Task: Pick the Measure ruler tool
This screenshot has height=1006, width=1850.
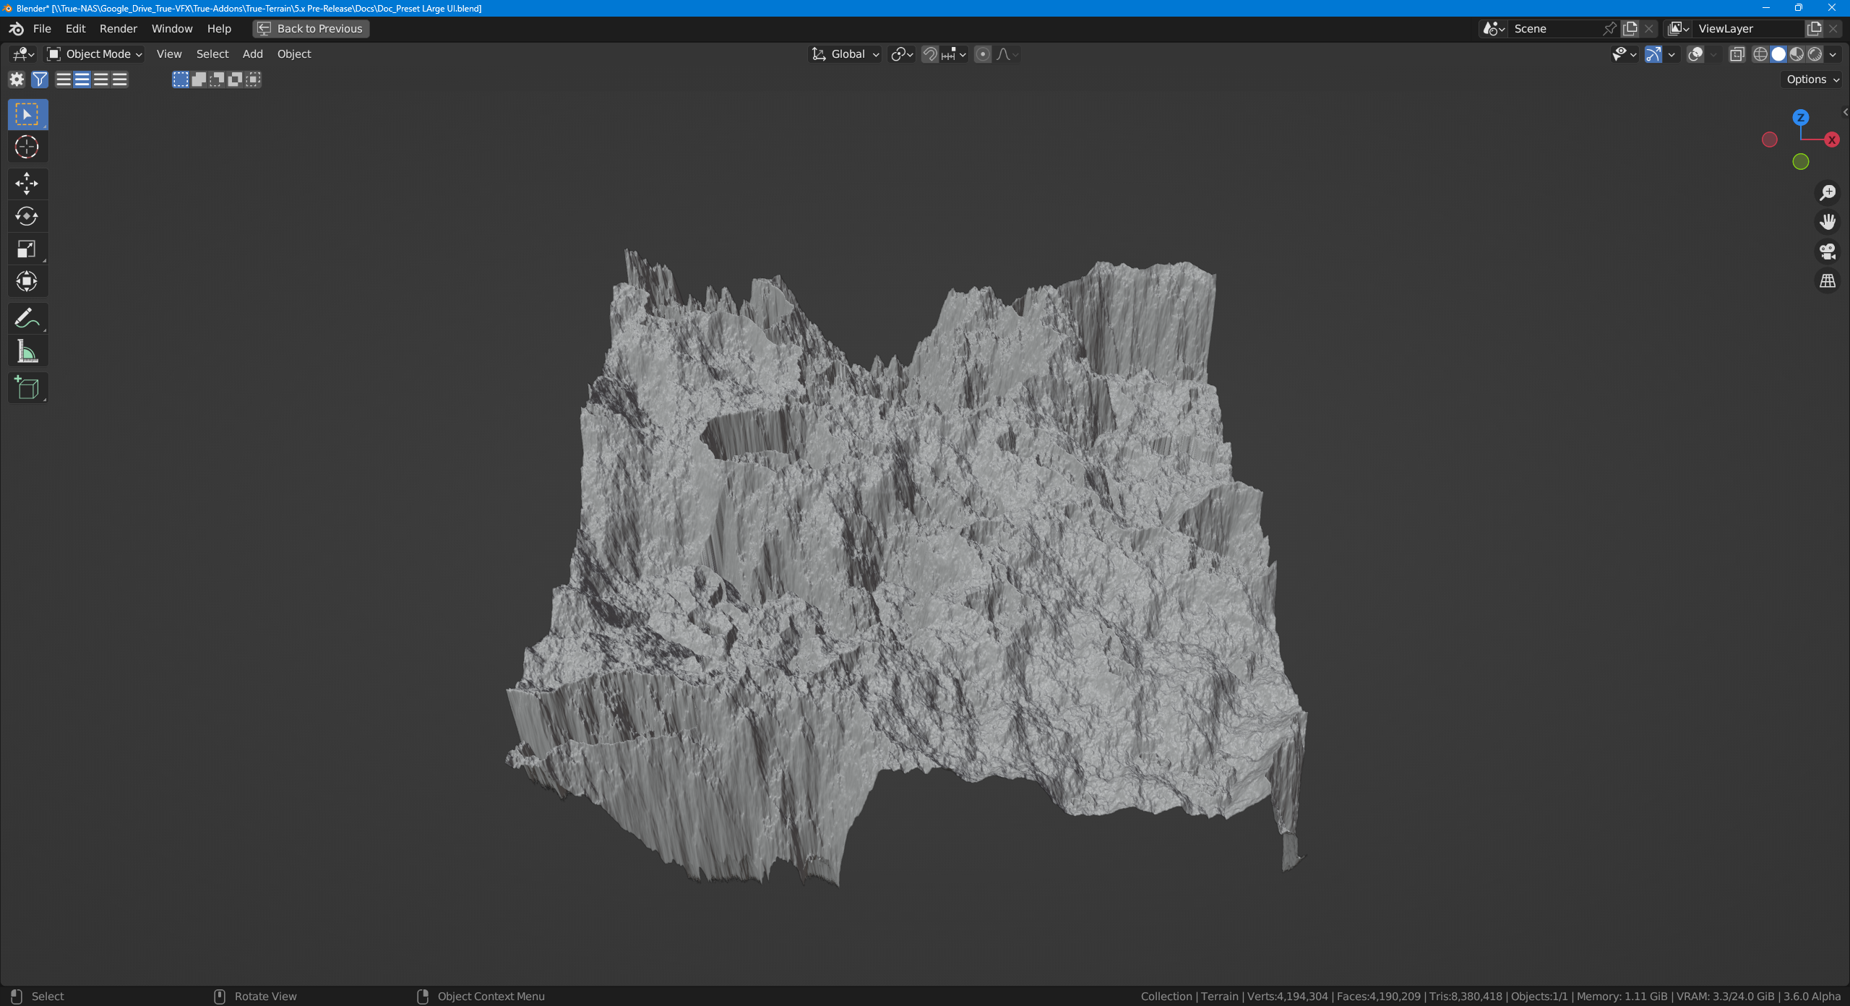Action: (x=27, y=352)
